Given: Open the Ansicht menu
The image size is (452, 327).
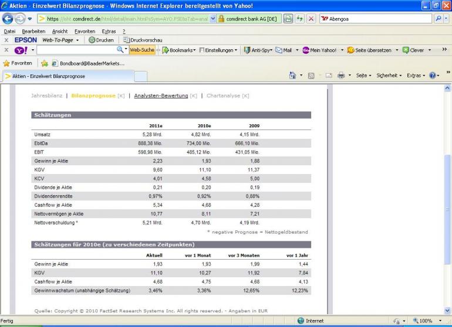Looking at the screenshot, I should [59, 30].
